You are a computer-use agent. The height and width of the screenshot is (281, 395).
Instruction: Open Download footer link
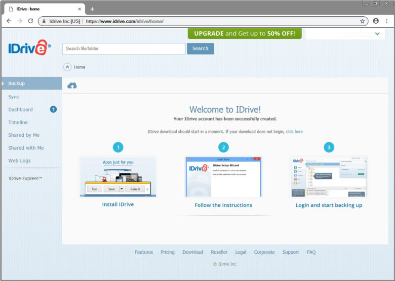click(x=193, y=252)
